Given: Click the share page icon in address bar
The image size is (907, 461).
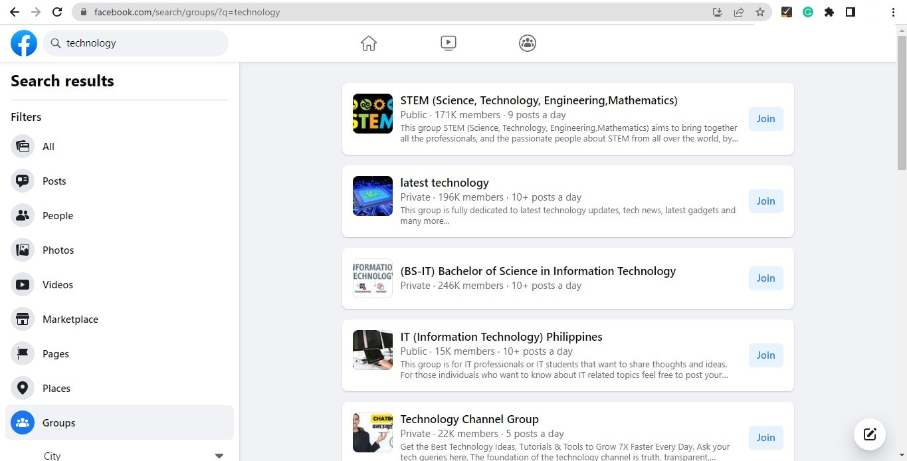Looking at the screenshot, I should (739, 12).
